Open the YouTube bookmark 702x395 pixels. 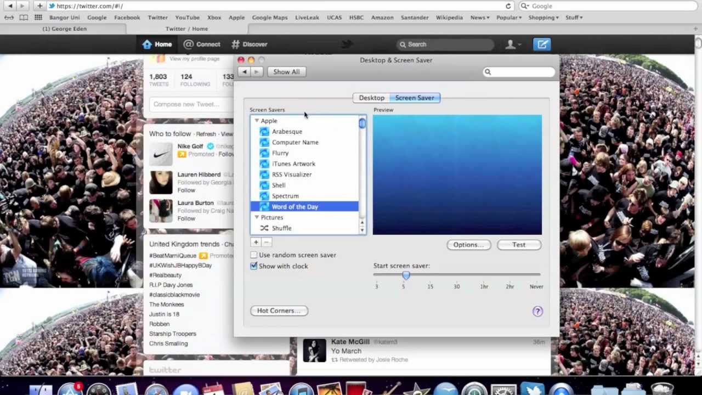(188, 18)
